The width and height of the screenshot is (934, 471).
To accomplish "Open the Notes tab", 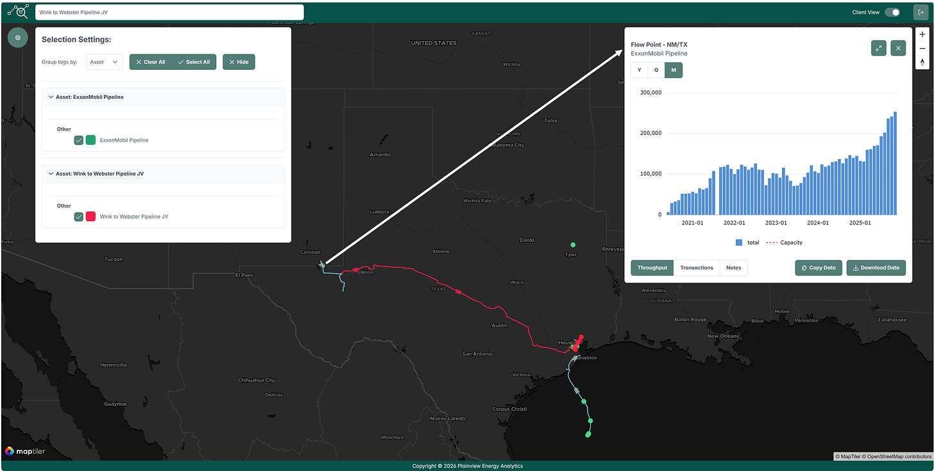I will click(733, 268).
